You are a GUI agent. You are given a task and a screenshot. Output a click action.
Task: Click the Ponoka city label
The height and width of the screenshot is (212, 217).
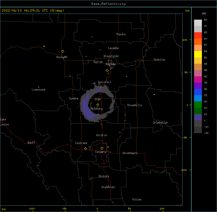tap(121, 34)
